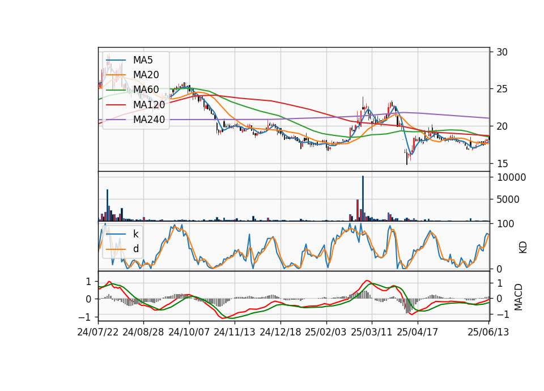
Task: Click date label 25/03/11
Action: [x=372, y=333]
